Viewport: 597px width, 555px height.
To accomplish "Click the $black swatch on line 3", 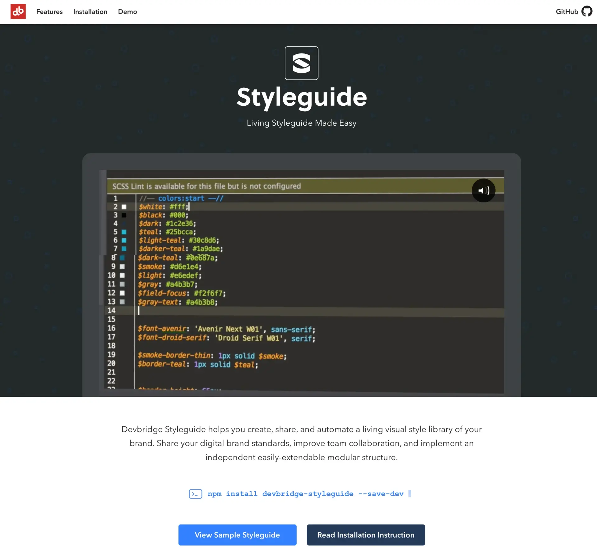I will [124, 215].
